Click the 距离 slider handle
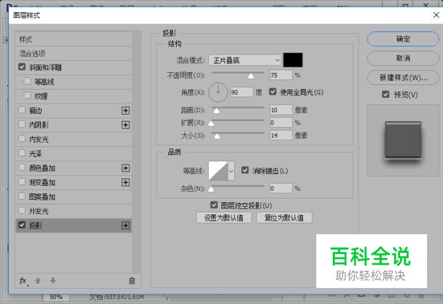 click(x=216, y=111)
